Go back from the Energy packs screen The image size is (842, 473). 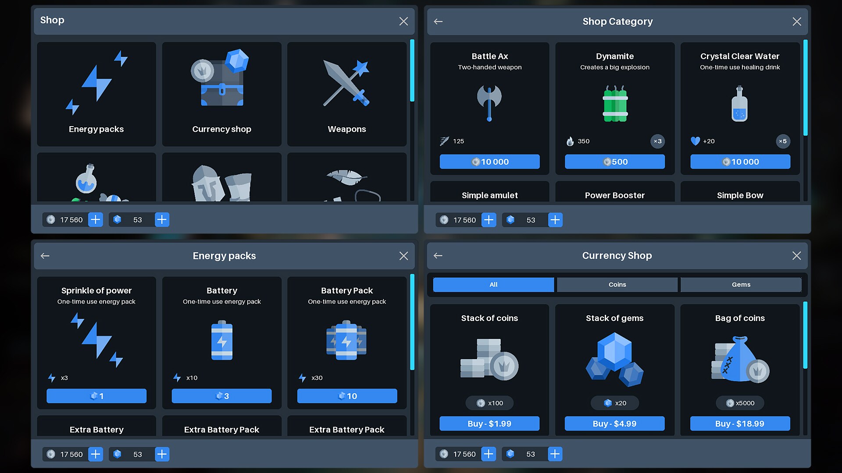[45, 256]
